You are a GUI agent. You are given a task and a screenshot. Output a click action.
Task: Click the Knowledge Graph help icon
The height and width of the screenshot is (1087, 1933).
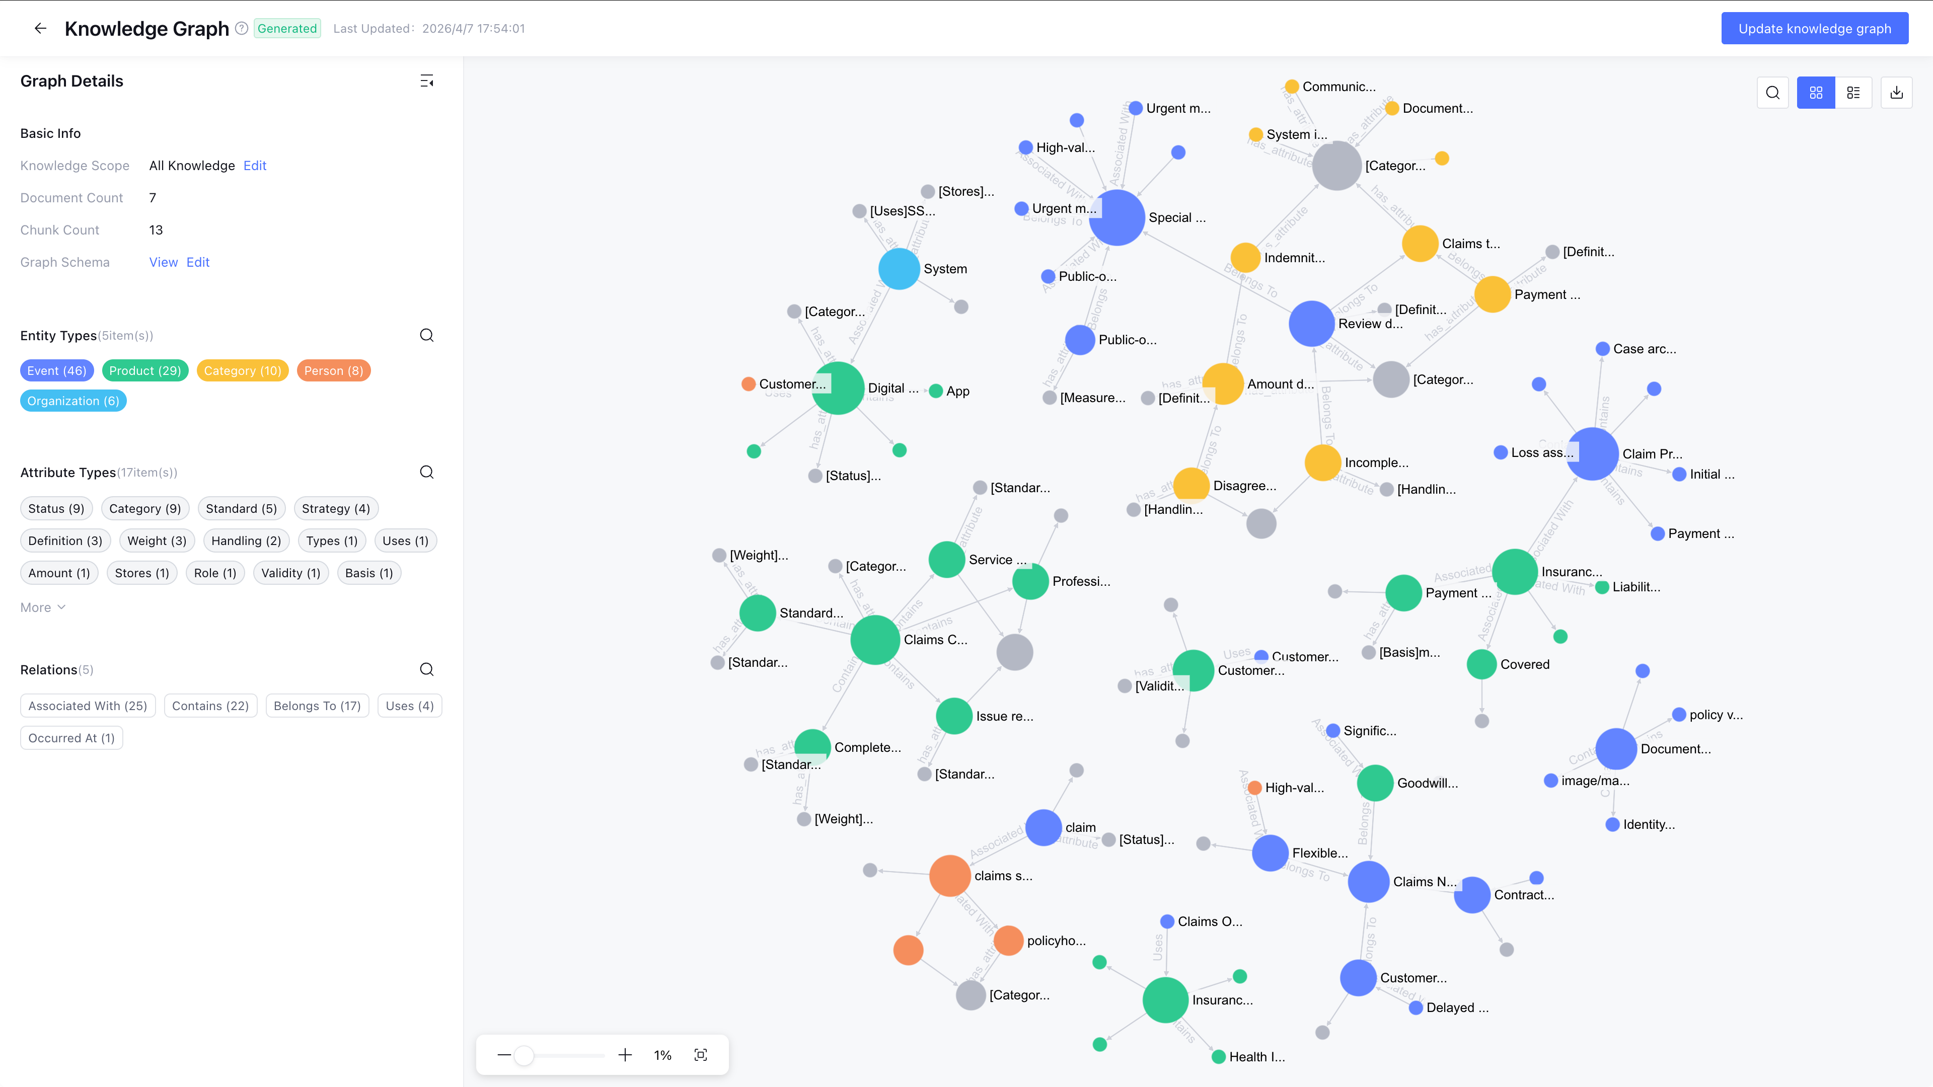tap(242, 29)
